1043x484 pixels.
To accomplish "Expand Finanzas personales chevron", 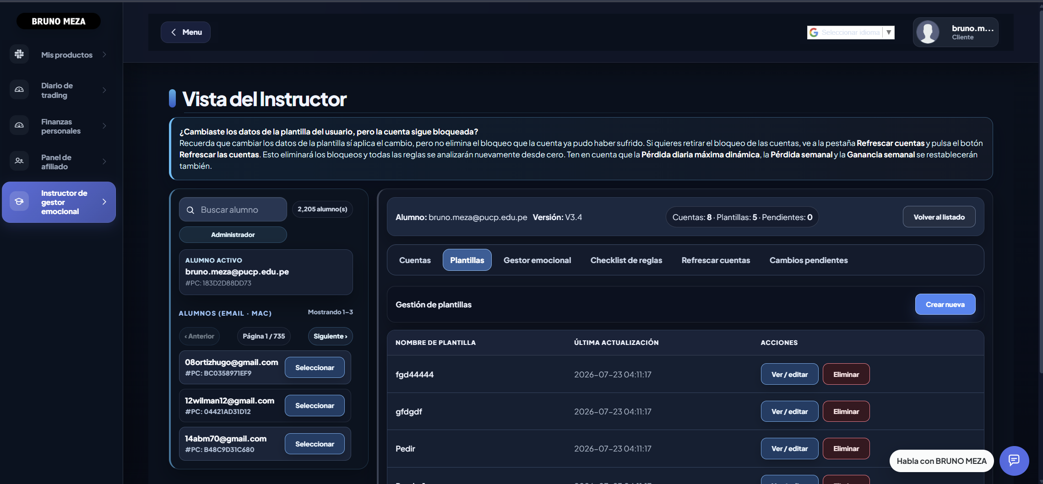I will point(104,126).
